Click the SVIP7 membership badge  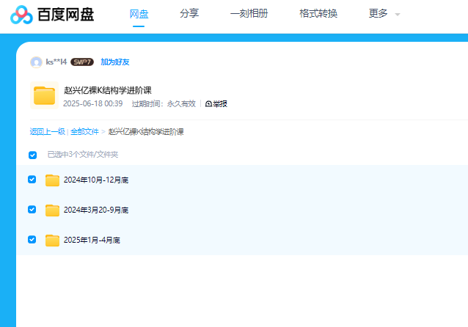81,62
